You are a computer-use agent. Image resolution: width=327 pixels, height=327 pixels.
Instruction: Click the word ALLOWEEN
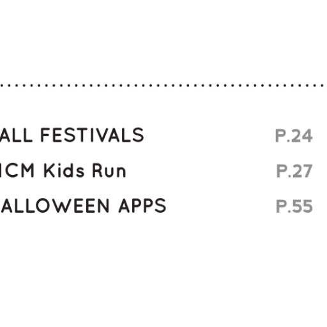point(55,206)
